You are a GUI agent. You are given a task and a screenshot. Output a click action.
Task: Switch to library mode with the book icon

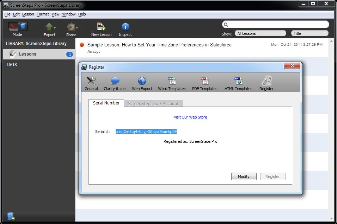23,26
